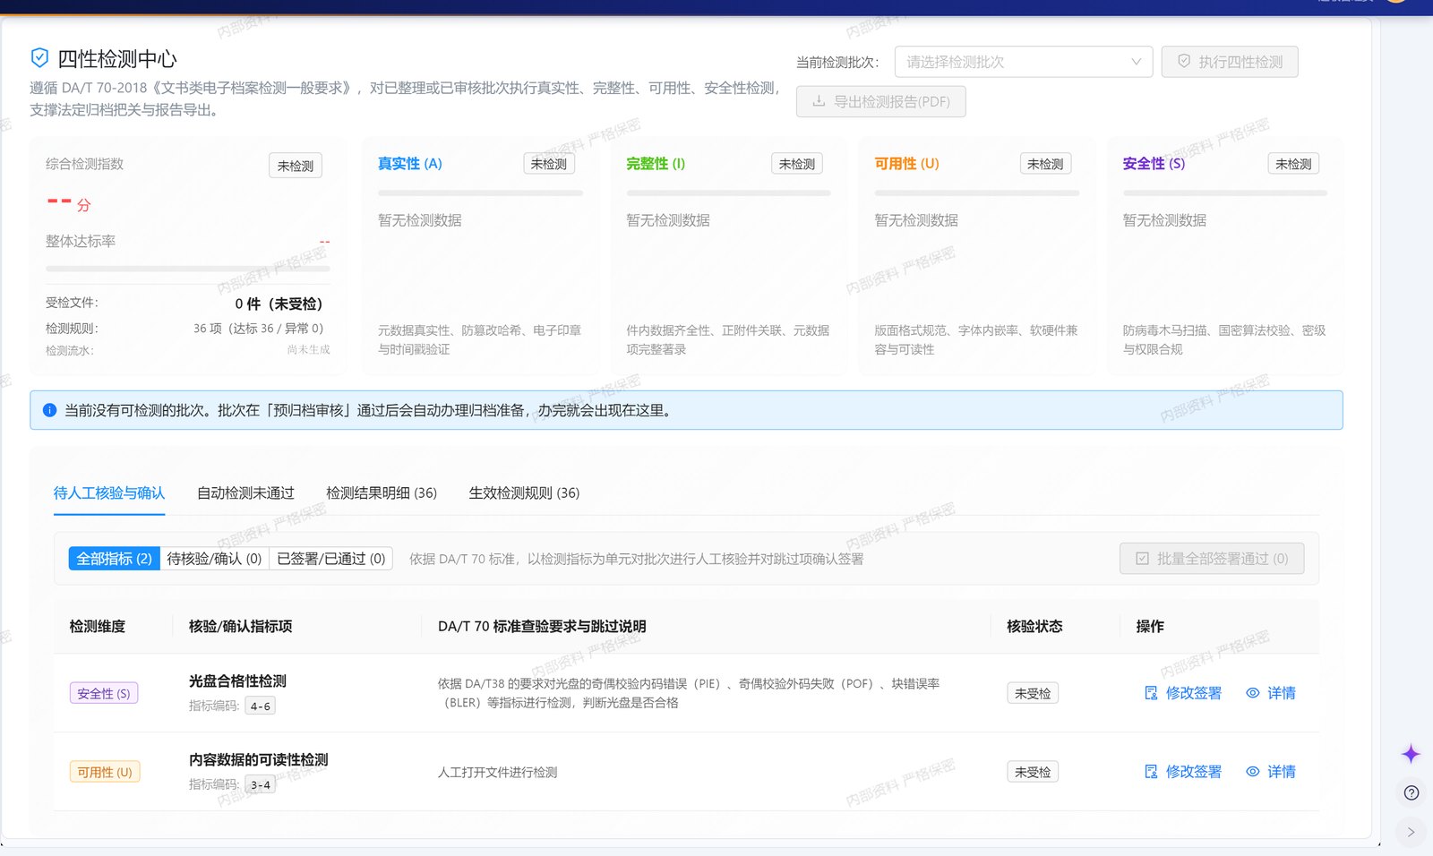Open the 检测结果明细 (36) tab

(382, 493)
